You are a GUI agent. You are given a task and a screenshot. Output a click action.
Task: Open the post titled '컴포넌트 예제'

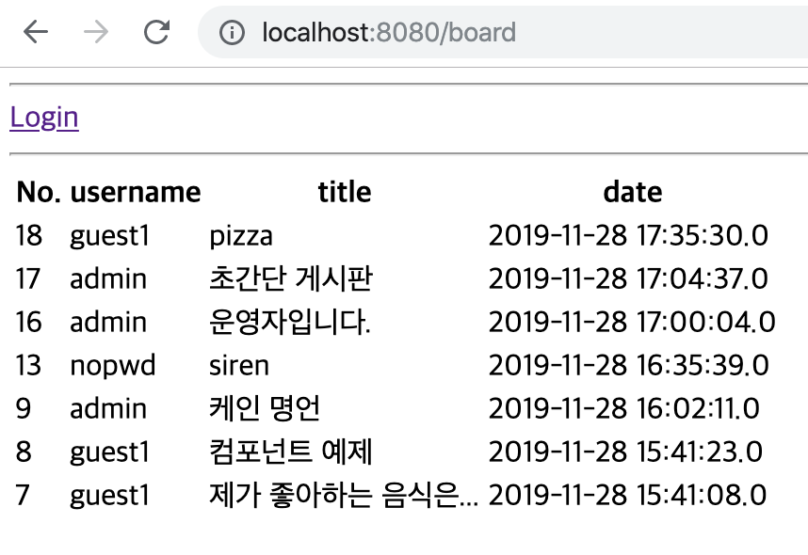[x=291, y=452]
